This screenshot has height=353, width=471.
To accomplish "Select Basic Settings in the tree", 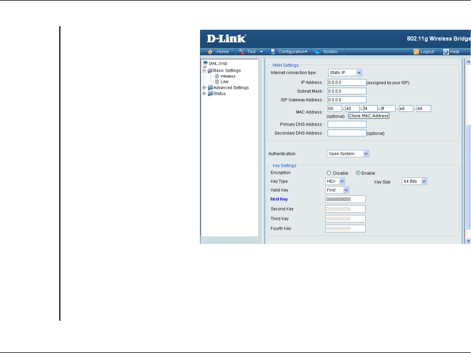I will 227,71.
